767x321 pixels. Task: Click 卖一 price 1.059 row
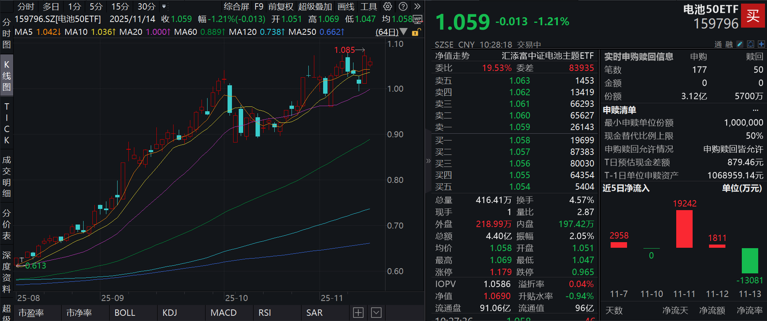[x=515, y=127]
